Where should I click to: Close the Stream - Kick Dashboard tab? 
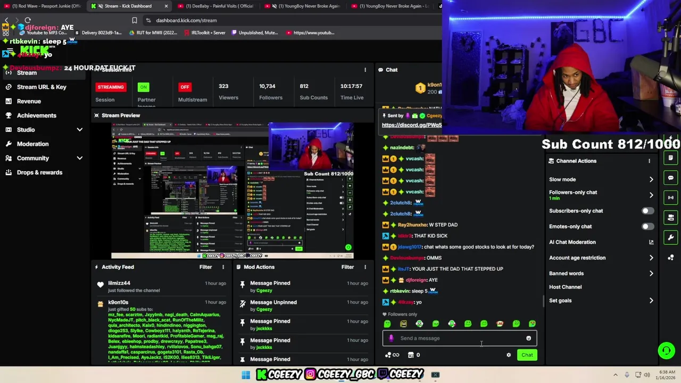click(x=166, y=6)
